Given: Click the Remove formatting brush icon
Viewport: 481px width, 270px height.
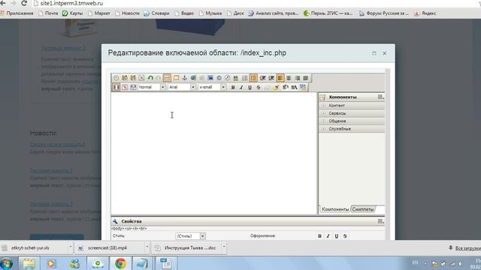Looking at the screenshot, I should [x=276, y=87].
